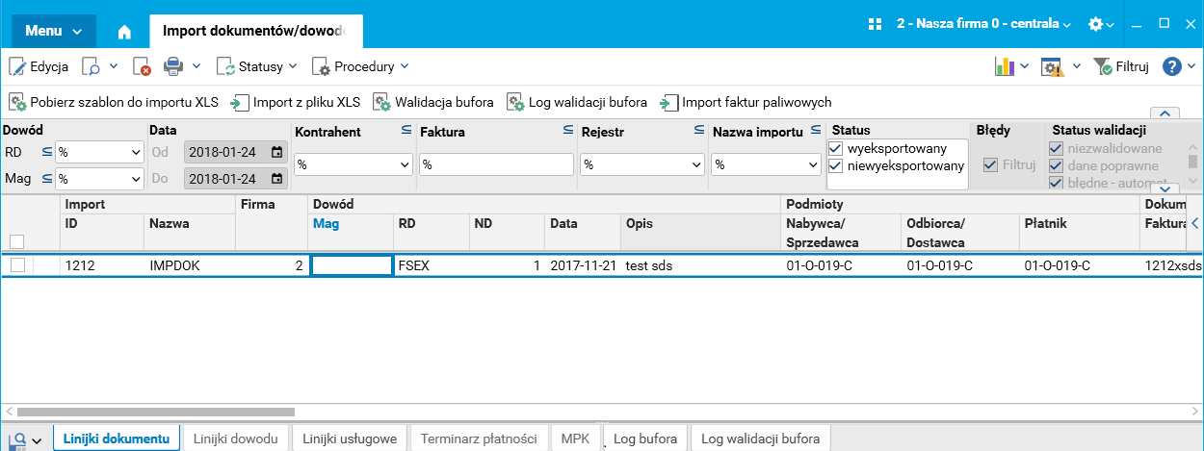Select the Linijki dowodu tab

coord(236,438)
